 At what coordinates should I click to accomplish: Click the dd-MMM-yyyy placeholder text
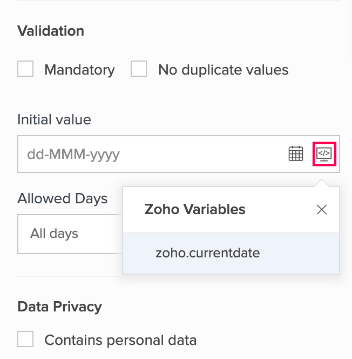click(x=73, y=155)
